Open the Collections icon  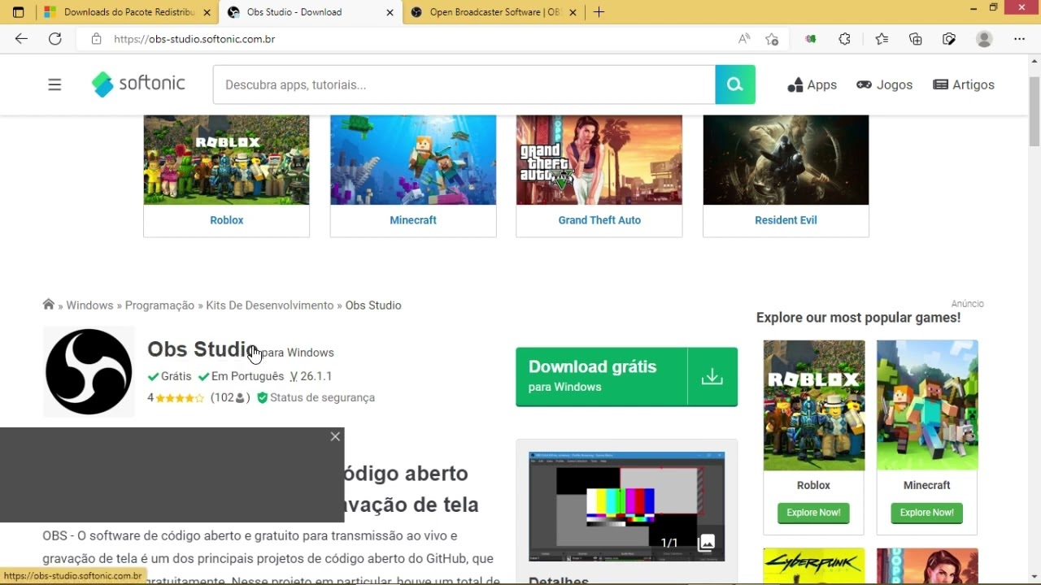(x=916, y=39)
